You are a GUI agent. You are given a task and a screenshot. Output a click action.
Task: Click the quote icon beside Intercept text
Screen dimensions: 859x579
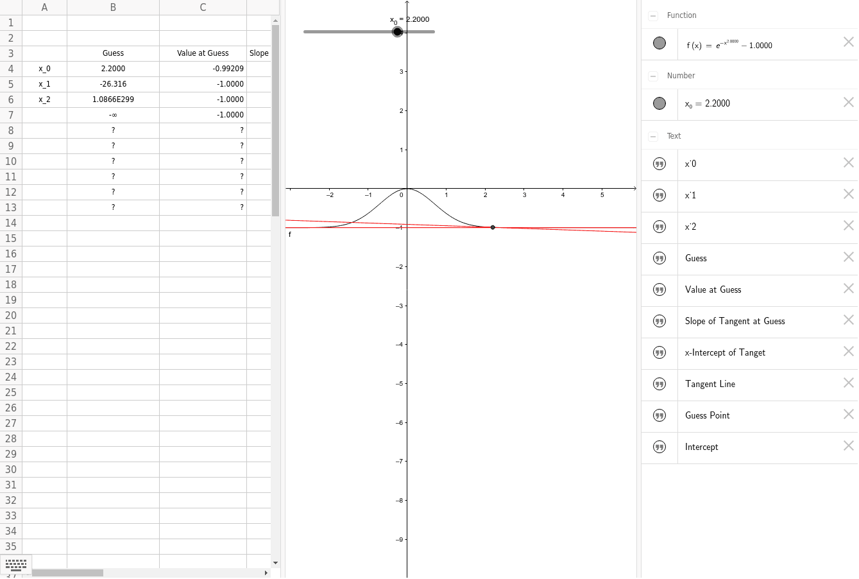coord(659,447)
